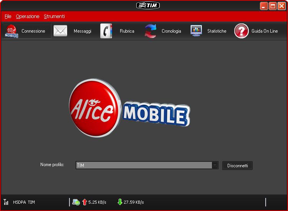
Task: Click the TIM logo in title bar
Action: coord(148,5)
